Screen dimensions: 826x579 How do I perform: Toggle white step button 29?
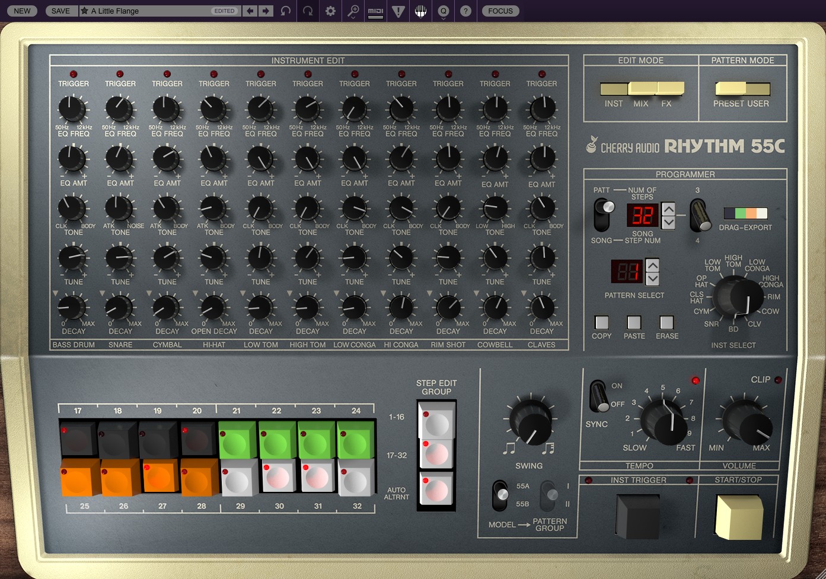[x=239, y=478]
